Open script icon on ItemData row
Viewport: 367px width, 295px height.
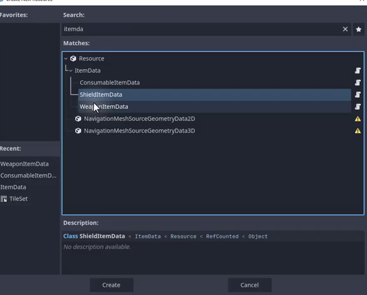358,70
